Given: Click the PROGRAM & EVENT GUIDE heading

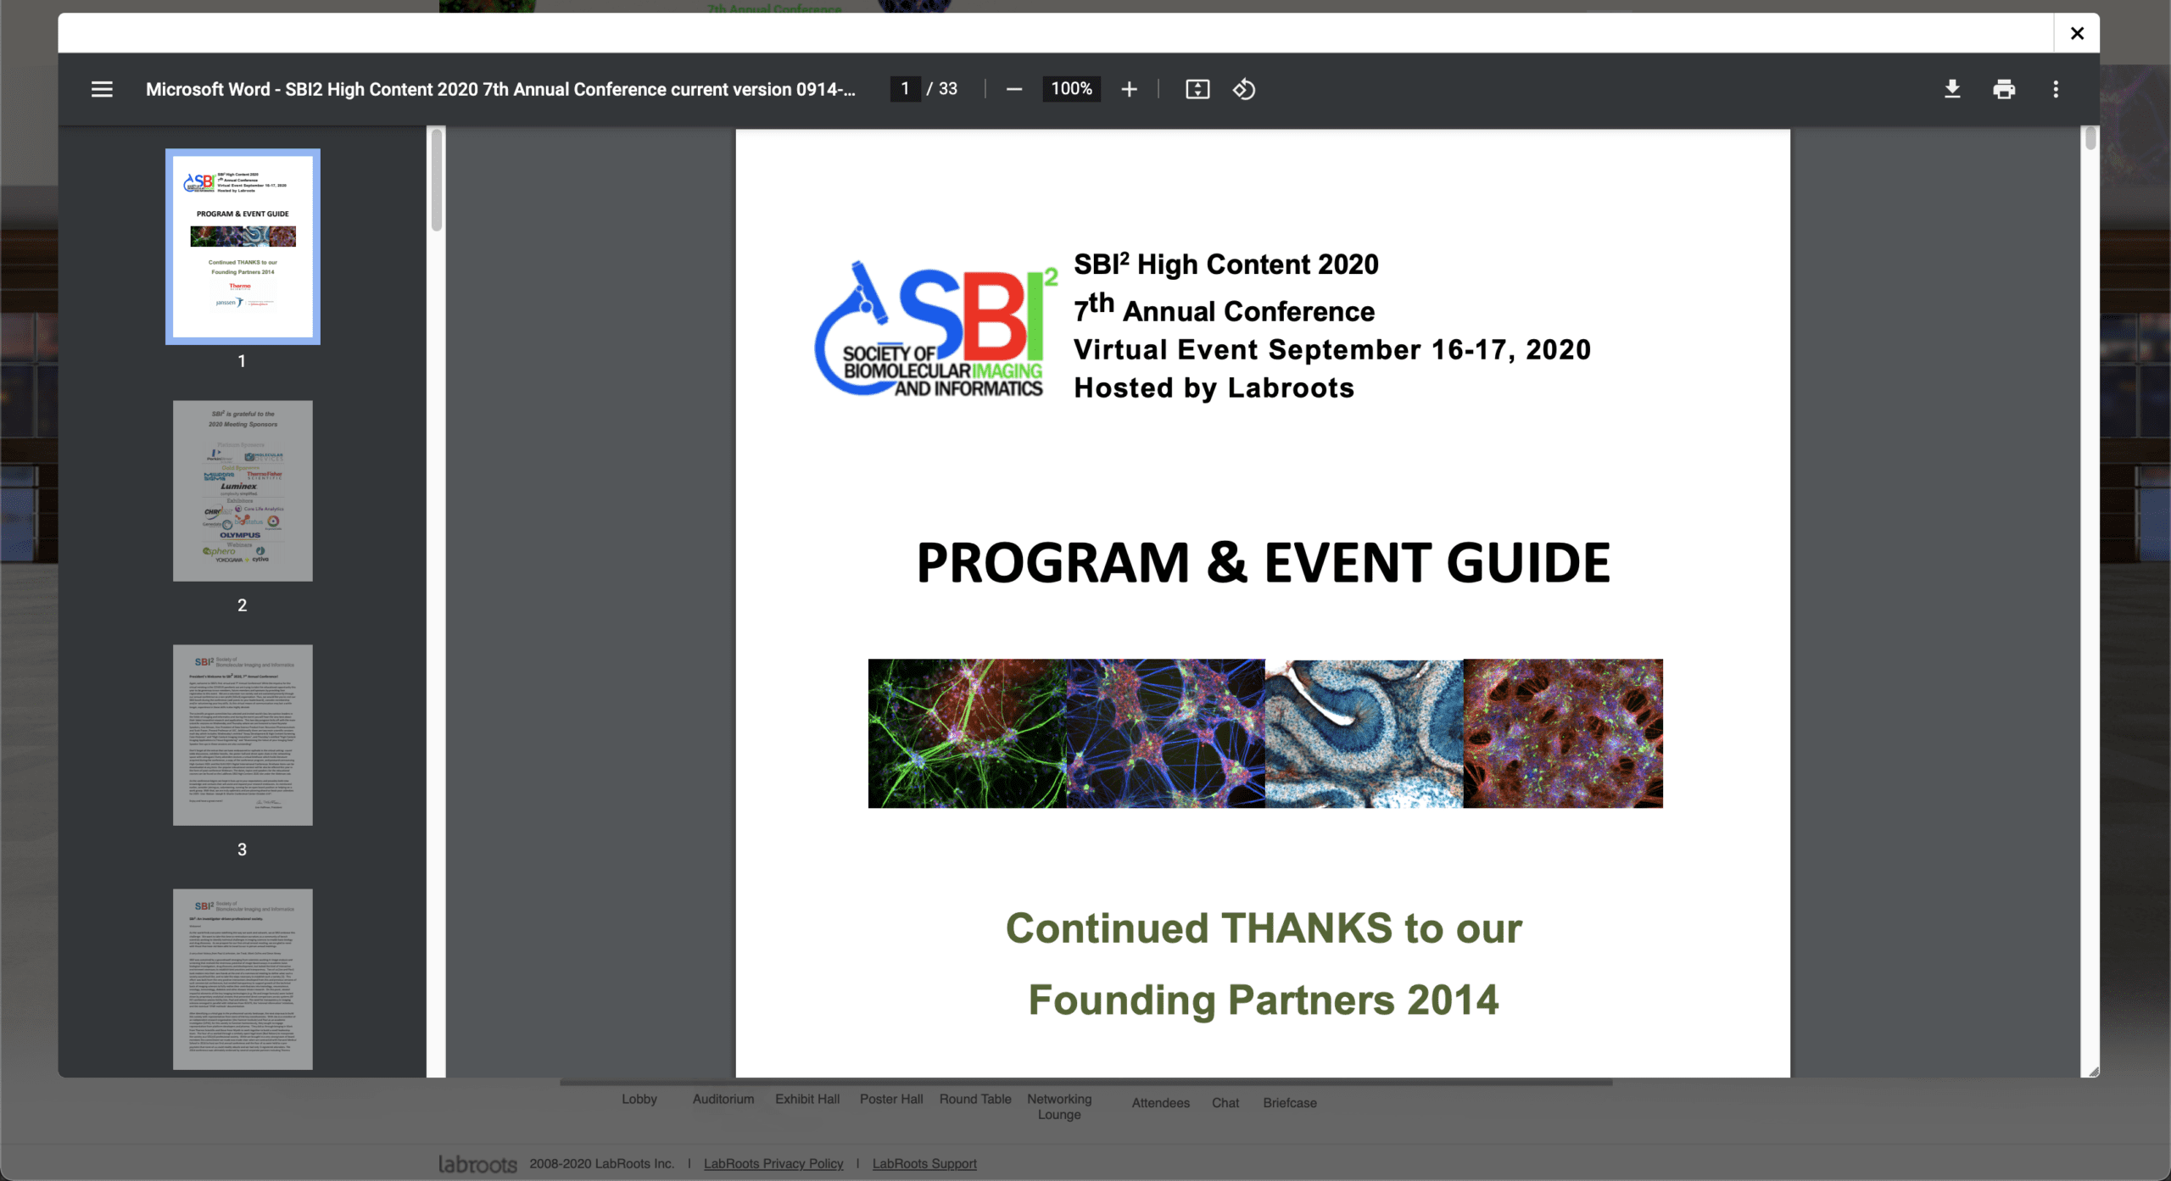Looking at the screenshot, I should (x=1263, y=563).
